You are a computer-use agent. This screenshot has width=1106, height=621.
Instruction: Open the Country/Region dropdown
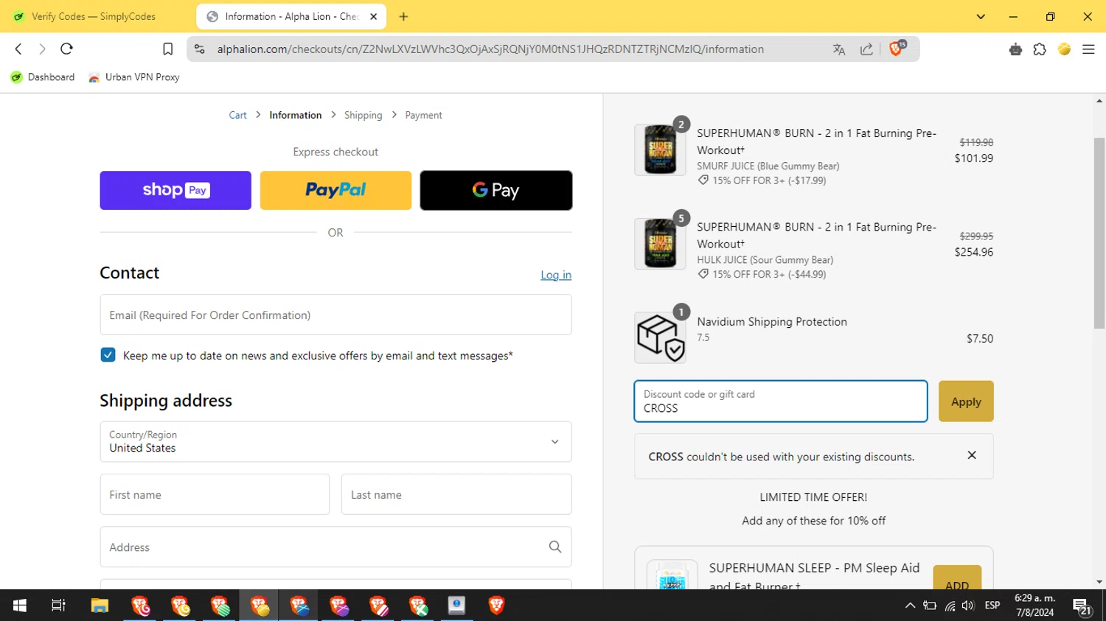click(335, 441)
